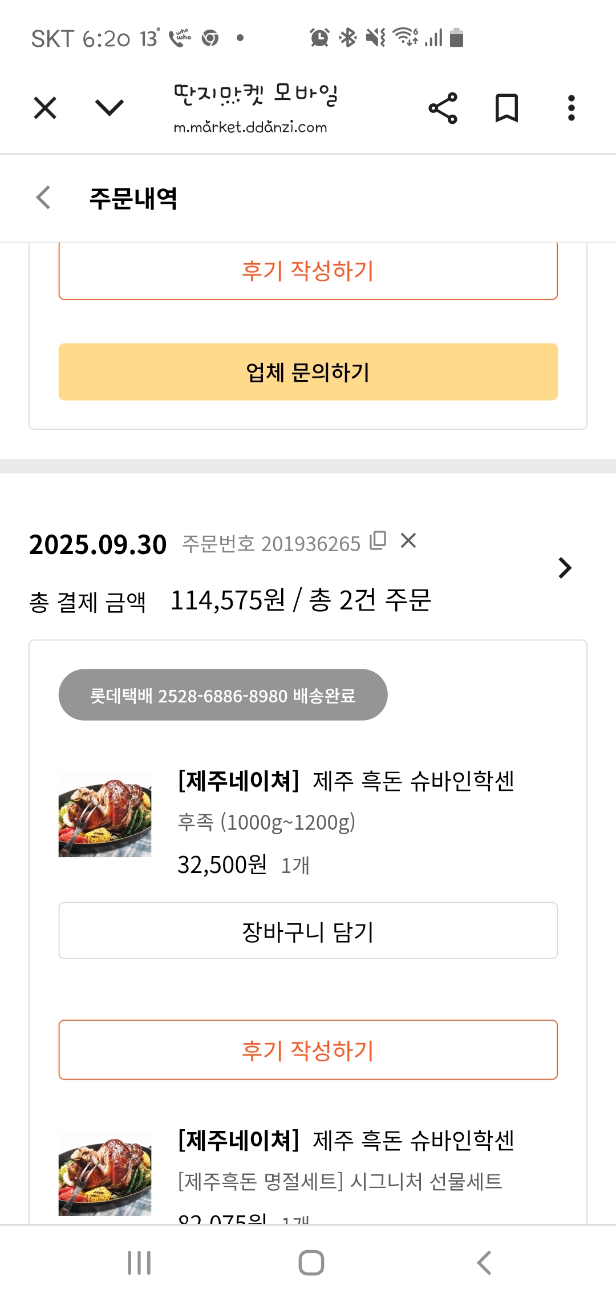Go back from 주문내역 page
Viewport: 616px width, 1301px height.
44,198
